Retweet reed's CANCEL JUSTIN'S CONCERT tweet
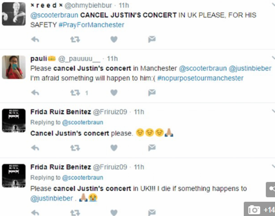This screenshot has width=275, height=216. tap(75, 40)
